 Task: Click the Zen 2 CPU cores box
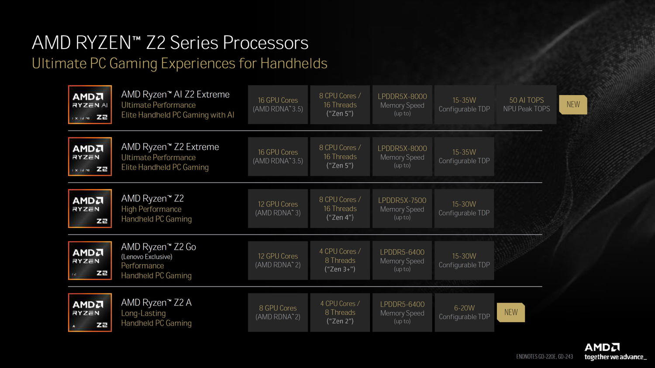pyautogui.click(x=340, y=313)
